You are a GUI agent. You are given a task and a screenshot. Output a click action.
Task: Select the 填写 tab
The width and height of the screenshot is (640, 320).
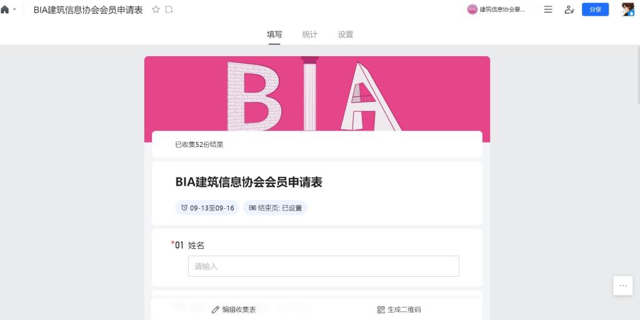coord(274,35)
